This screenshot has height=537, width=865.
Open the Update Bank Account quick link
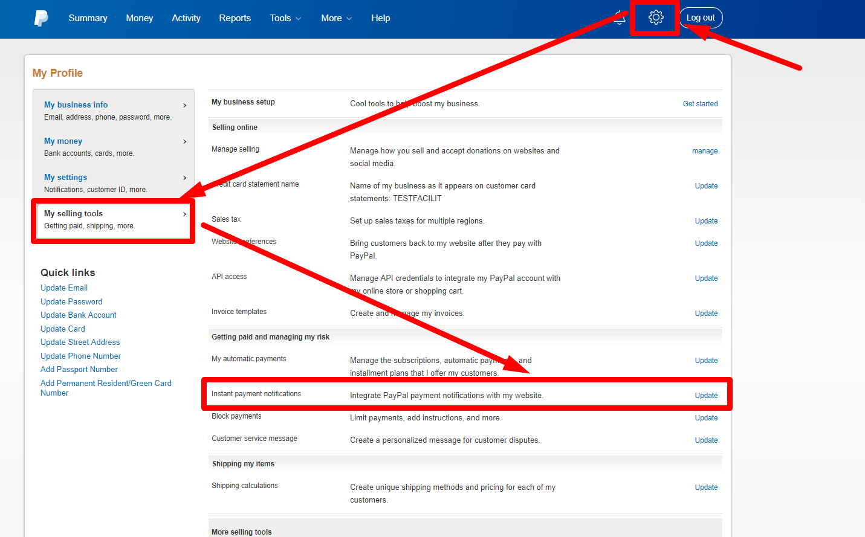coord(79,315)
